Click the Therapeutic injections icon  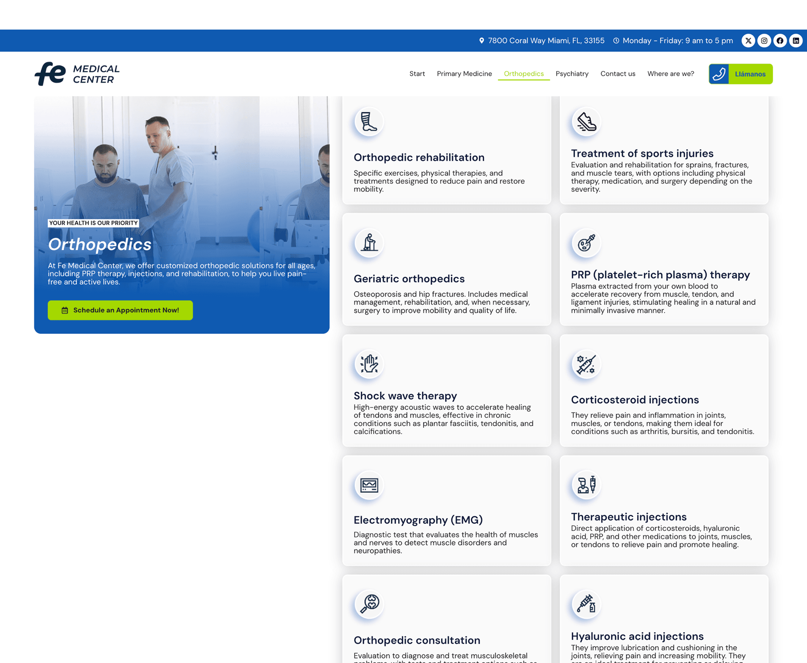586,485
